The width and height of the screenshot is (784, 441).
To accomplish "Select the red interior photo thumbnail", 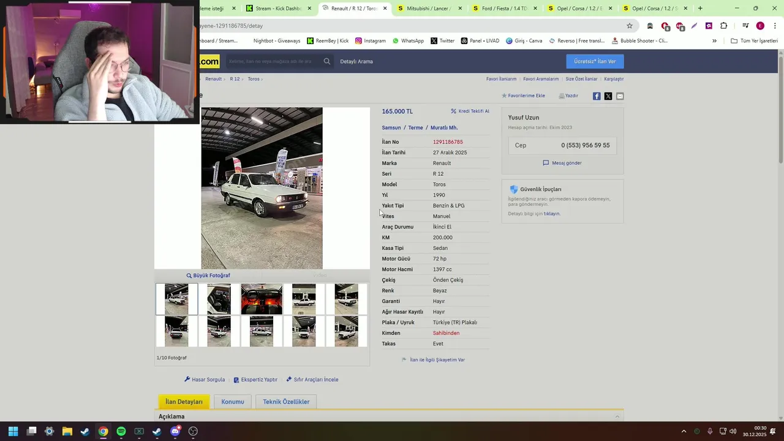I will 262,299.
